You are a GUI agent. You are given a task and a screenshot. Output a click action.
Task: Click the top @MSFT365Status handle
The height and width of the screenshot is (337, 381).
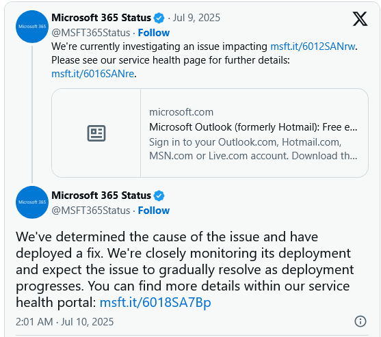[91, 33]
